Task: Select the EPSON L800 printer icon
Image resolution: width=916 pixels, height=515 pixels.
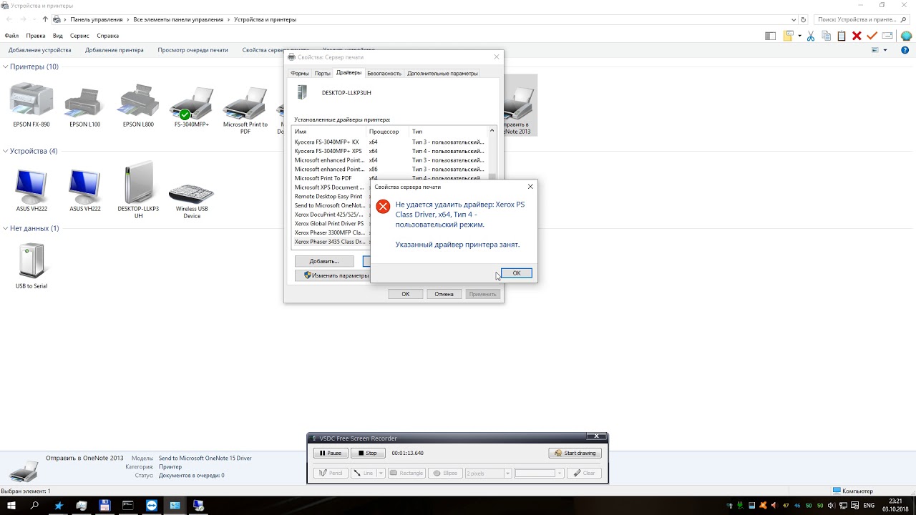Action: click(x=138, y=102)
